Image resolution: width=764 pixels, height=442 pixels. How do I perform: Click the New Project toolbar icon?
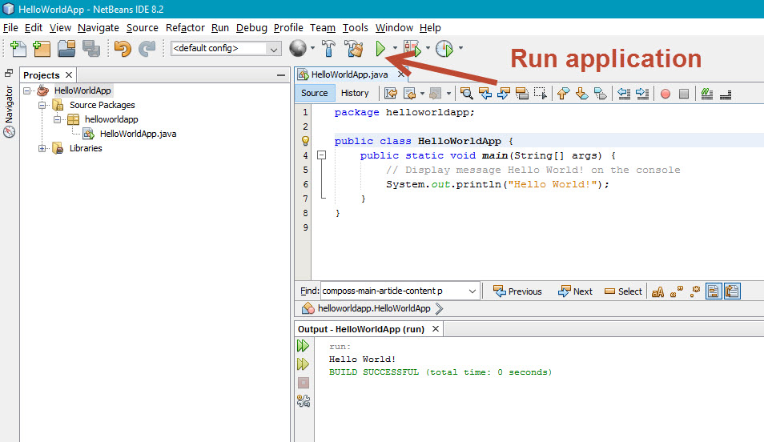(42, 49)
